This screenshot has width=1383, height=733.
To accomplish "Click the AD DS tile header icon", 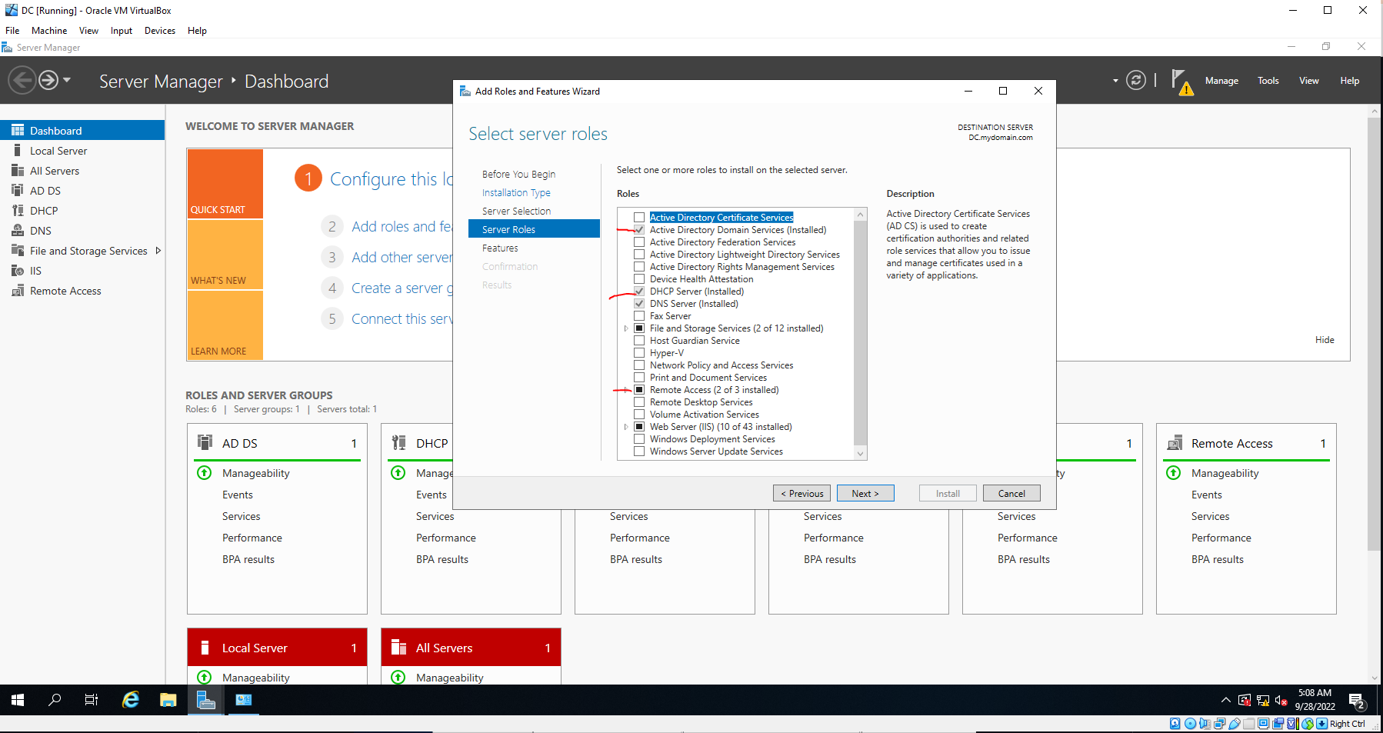I will [x=205, y=442].
